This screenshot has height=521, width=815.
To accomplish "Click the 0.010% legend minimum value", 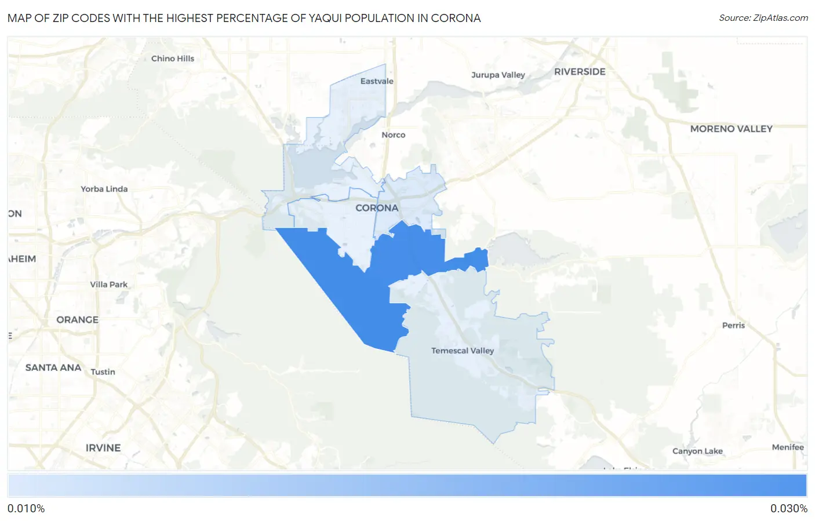I will (x=26, y=509).
